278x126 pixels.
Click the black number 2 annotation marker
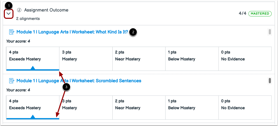[133, 32]
